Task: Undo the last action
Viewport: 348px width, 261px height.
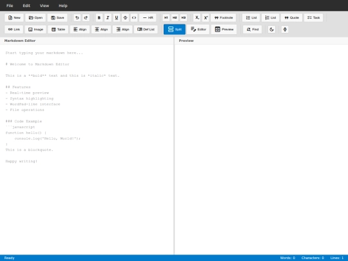Action: pos(77,18)
